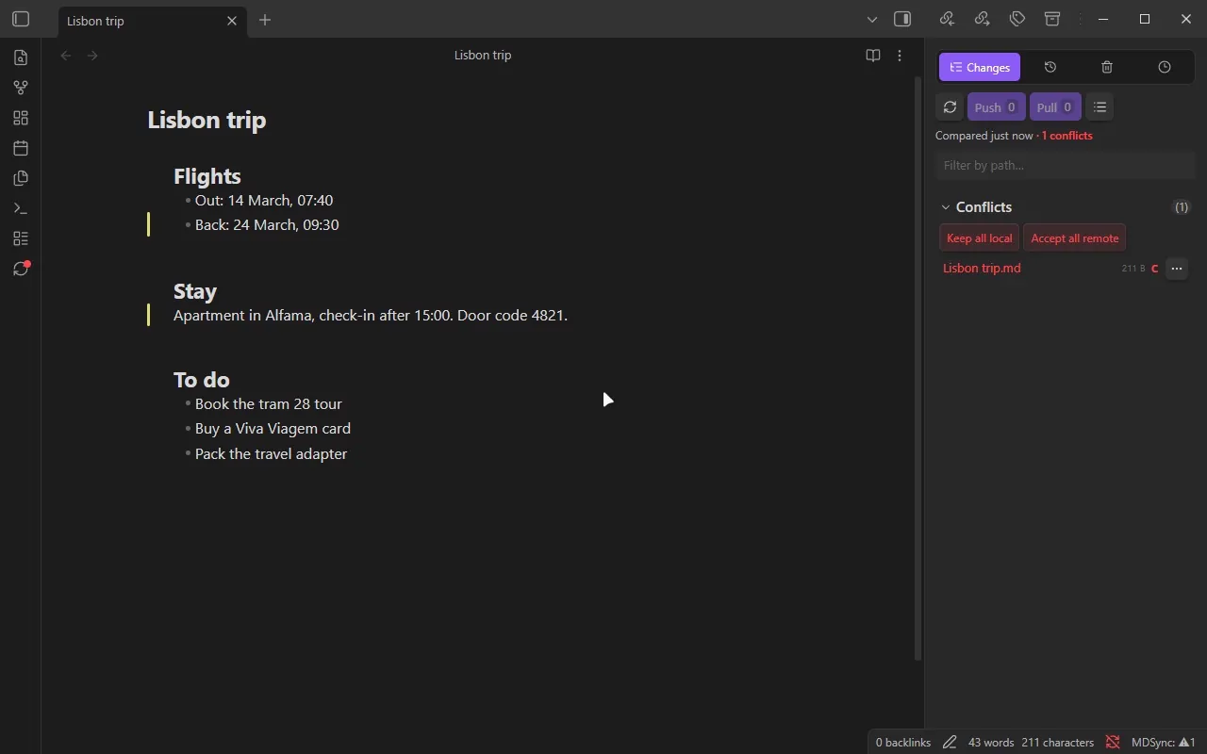
Task: Open the archive box icon
Action: point(1052,19)
